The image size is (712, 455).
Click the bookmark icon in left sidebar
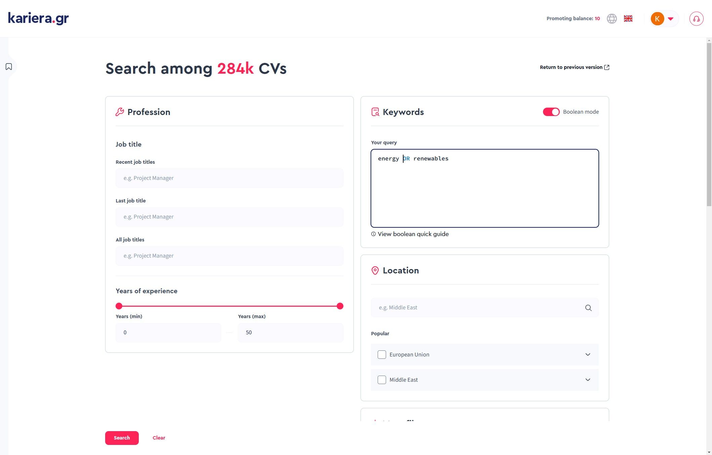coord(9,67)
